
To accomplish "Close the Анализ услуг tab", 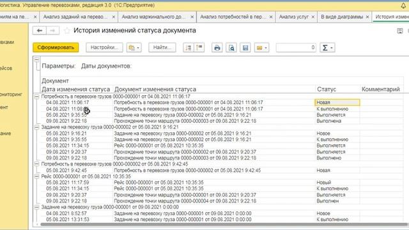I will pos(313,17).
